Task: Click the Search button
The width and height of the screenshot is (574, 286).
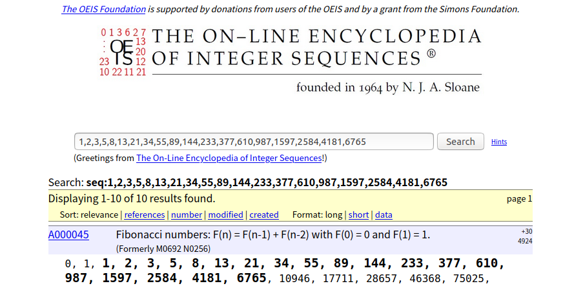Action: point(460,141)
